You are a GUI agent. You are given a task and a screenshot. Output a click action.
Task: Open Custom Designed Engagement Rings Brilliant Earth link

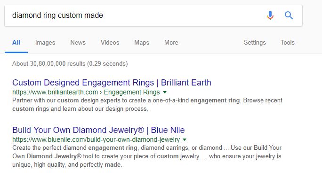coord(112,83)
